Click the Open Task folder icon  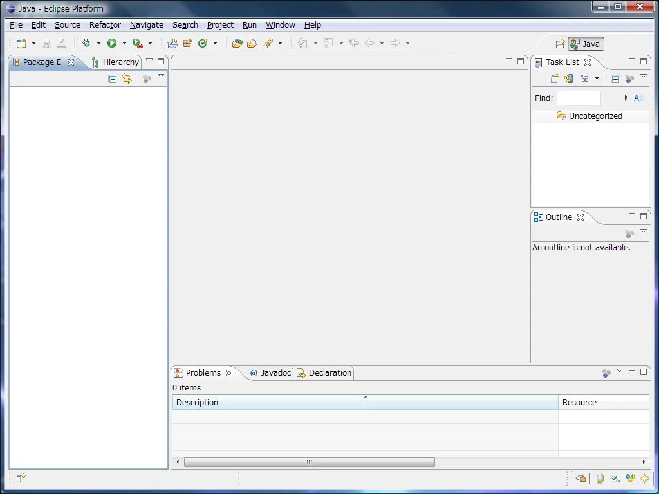click(x=252, y=43)
